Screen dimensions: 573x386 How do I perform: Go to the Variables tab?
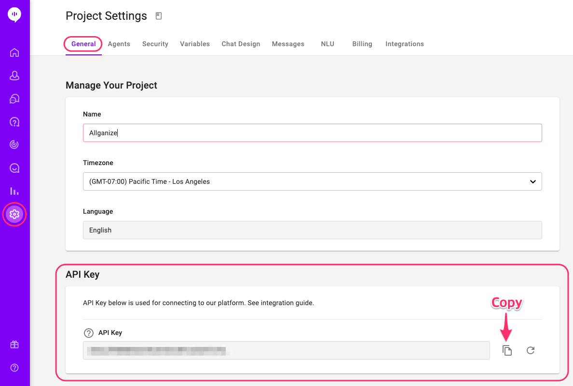[x=195, y=44]
